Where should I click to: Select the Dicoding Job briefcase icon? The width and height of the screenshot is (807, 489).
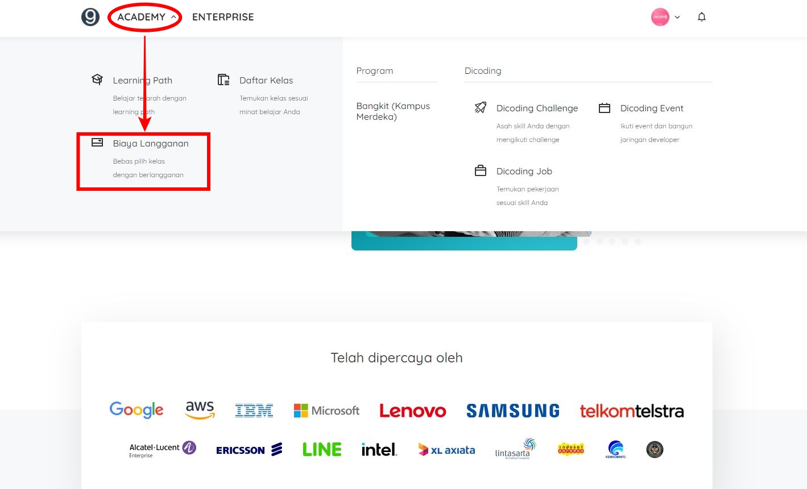click(480, 170)
